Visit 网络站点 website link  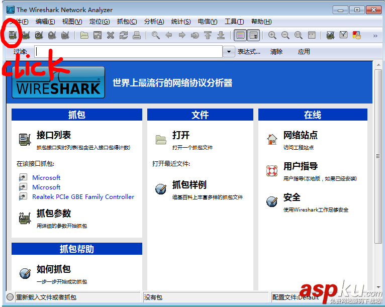pyautogui.click(x=301, y=135)
